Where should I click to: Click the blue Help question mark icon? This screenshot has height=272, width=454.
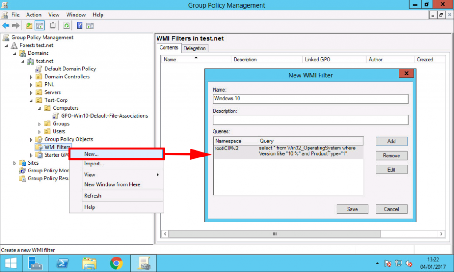pos(80,26)
